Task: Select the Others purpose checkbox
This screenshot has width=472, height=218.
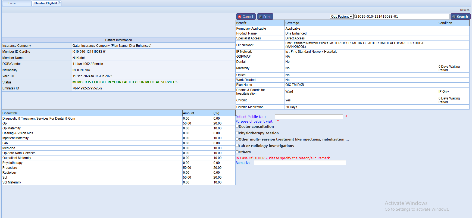Action: [237, 152]
